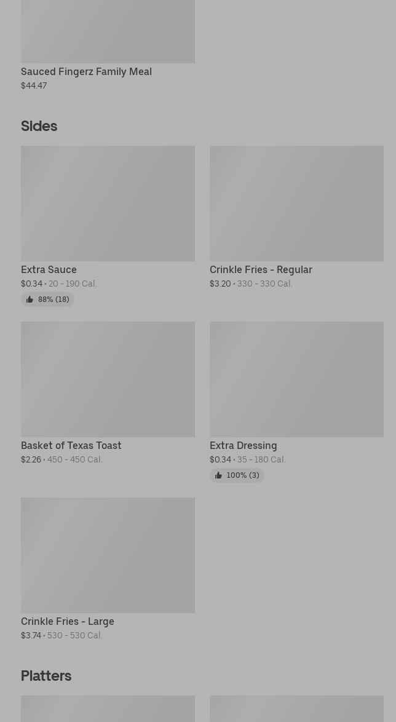The height and width of the screenshot is (722, 396).
Task: Select the Extra Dressing item name
Action: [x=244, y=446]
